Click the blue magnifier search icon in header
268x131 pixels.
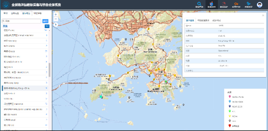point(198,5)
